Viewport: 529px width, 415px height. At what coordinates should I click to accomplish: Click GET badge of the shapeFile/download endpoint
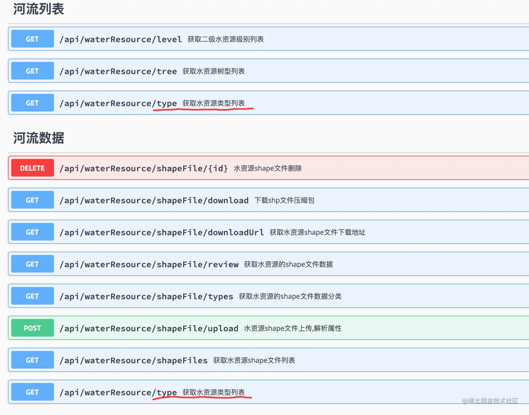point(33,200)
